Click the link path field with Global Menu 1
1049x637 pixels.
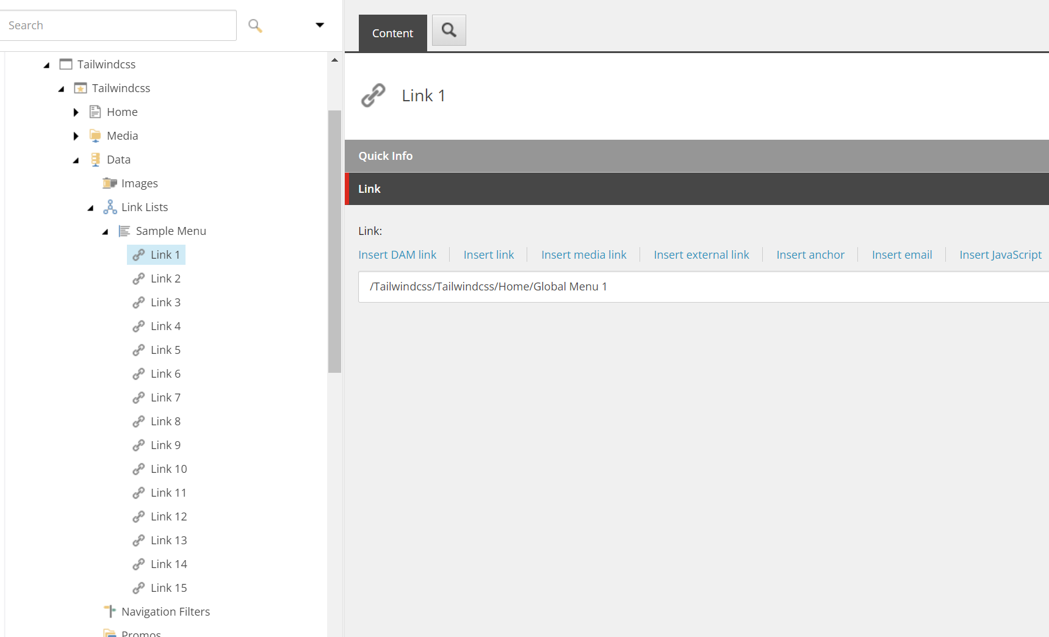click(704, 287)
